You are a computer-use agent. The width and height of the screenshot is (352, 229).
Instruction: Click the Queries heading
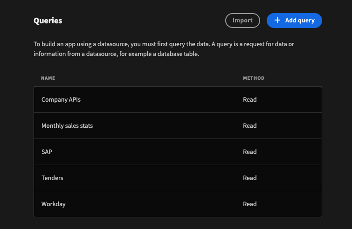(48, 21)
